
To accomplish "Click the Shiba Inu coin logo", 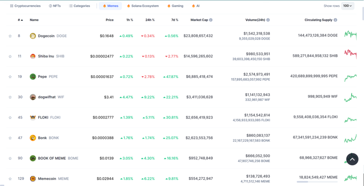I will point(33,56).
